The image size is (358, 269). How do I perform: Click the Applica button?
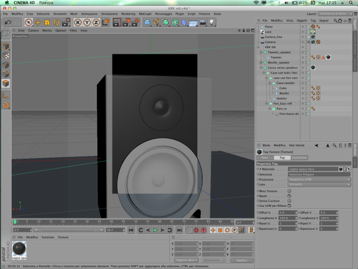click(242, 260)
